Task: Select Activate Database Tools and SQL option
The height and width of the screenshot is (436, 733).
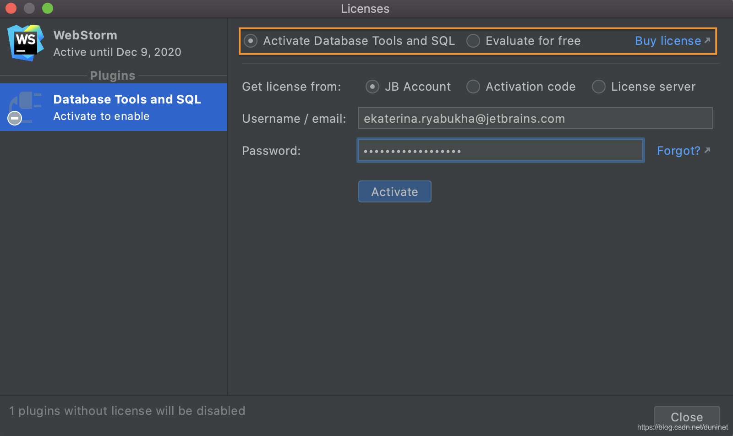Action: [251, 41]
